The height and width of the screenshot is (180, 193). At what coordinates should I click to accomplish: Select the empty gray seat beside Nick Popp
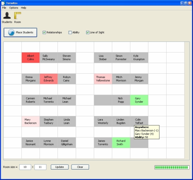click(x=103, y=100)
